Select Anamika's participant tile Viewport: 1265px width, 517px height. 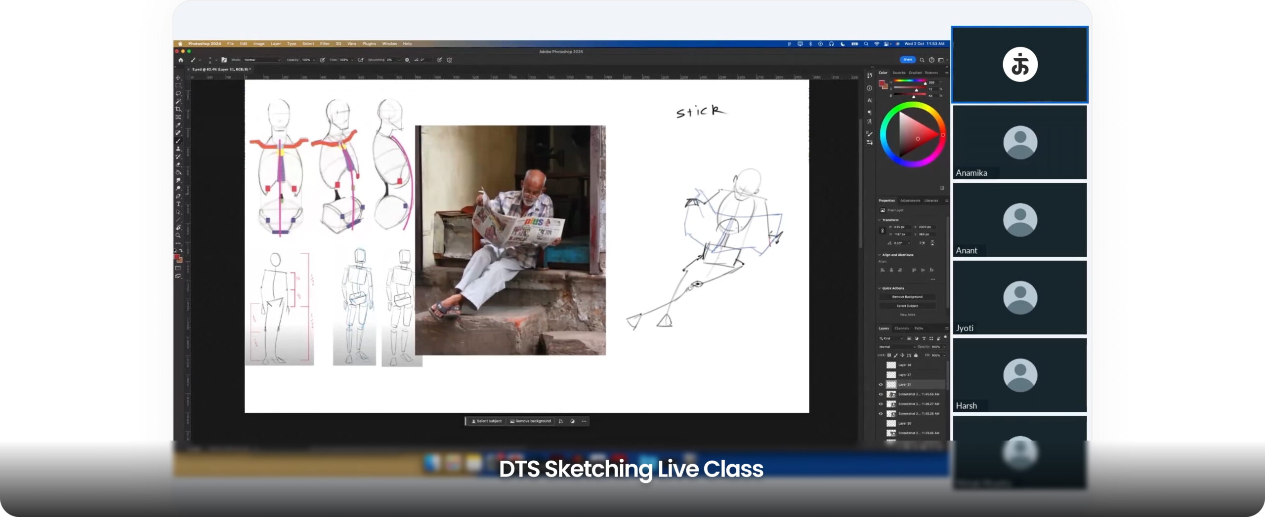[1020, 142]
